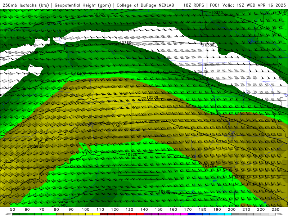Image resolution: width=288 pixels, height=216 pixels.
Task: Click the 'F001' forecast hour label
Action: 215,5
